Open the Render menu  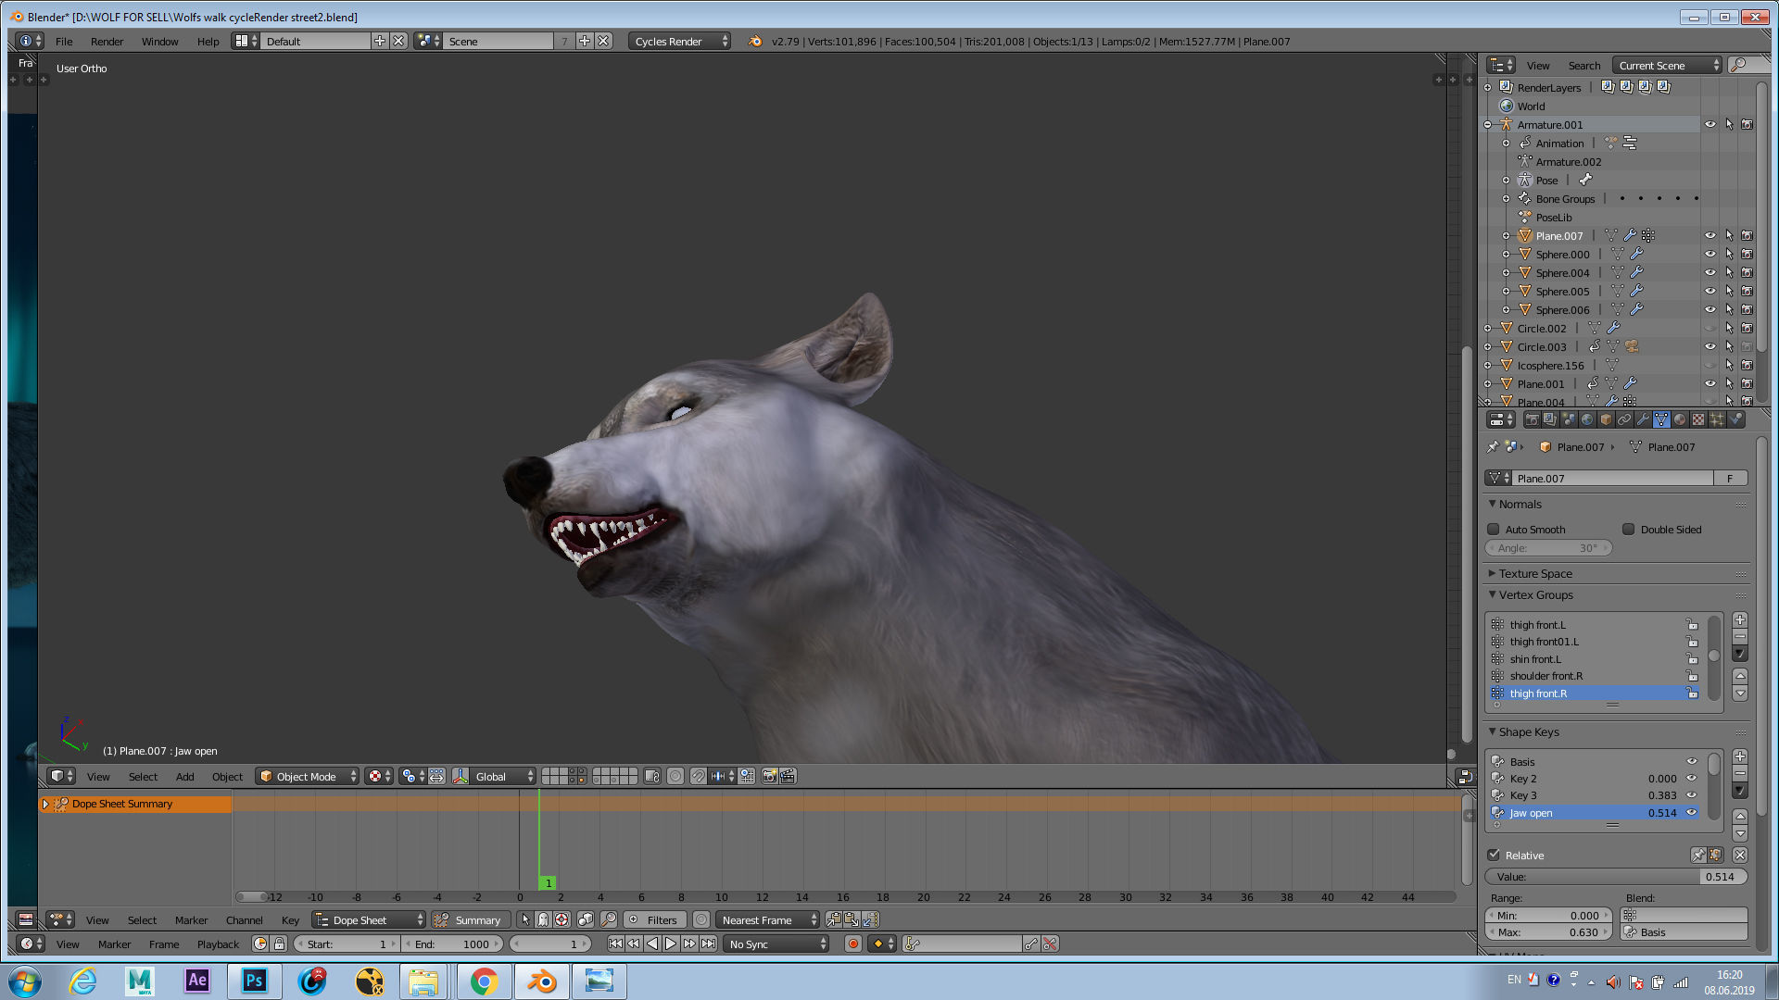click(x=107, y=42)
